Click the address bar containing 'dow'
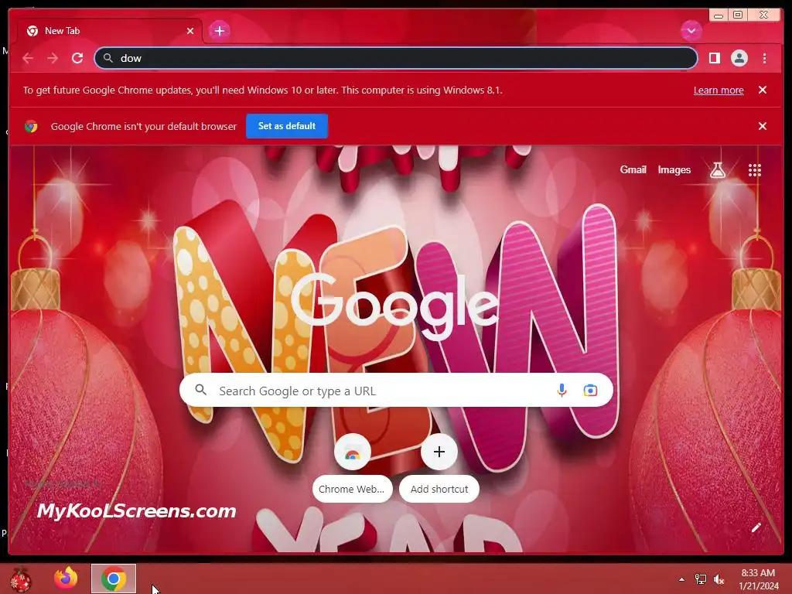The width and height of the screenshot is (792, 594). click(x=395, y=58)
